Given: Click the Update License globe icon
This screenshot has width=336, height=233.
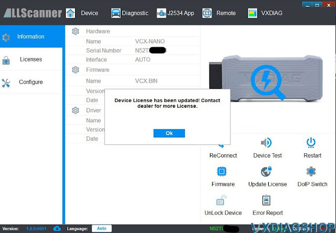Looking at the screenshot, I should [x=266, y=171].
